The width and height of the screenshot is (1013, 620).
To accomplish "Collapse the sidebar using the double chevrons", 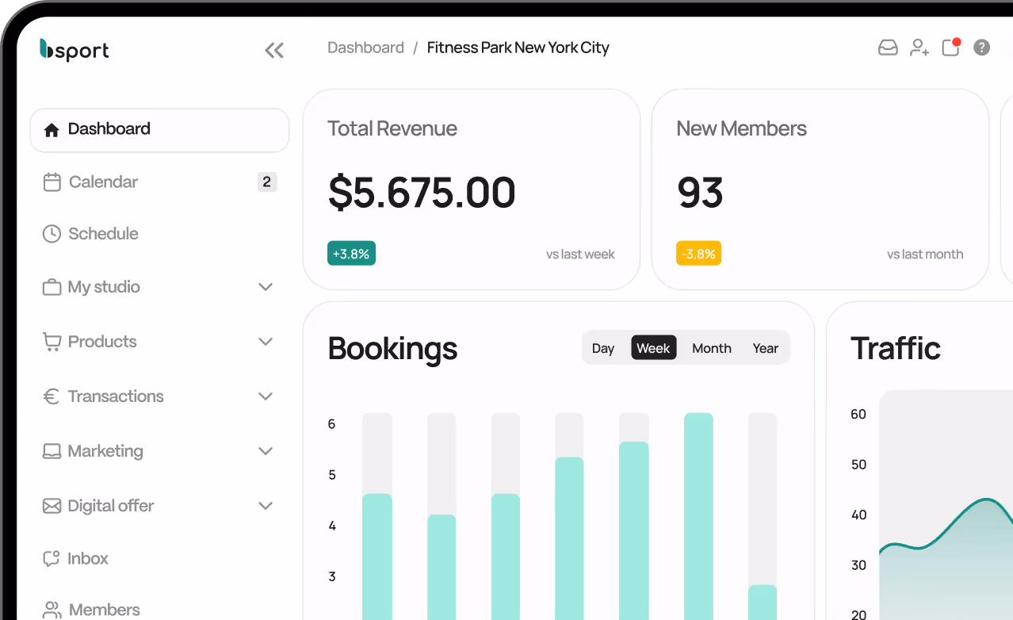I will [273, 50].
